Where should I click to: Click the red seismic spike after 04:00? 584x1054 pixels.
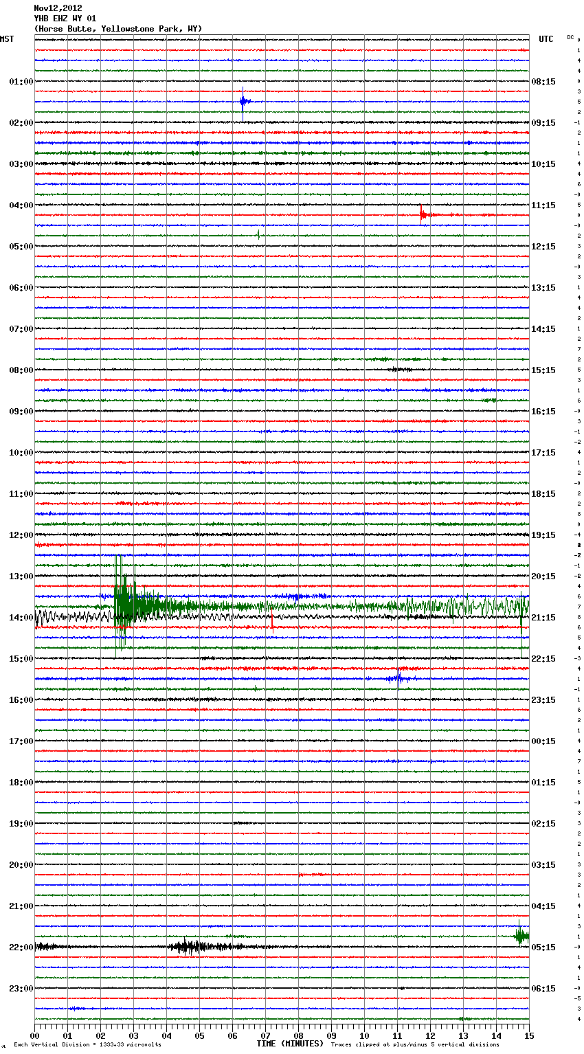point(423,214)
